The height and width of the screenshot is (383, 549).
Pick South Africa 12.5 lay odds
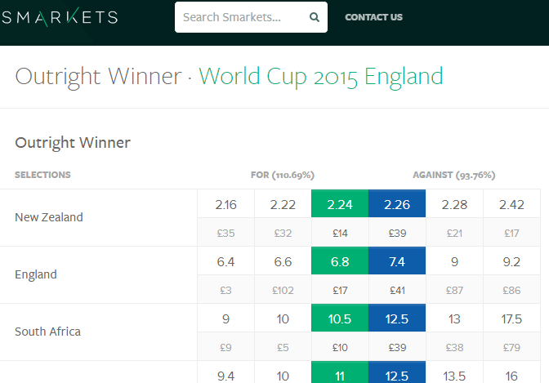pyautogui.click(x=397, y=318)
